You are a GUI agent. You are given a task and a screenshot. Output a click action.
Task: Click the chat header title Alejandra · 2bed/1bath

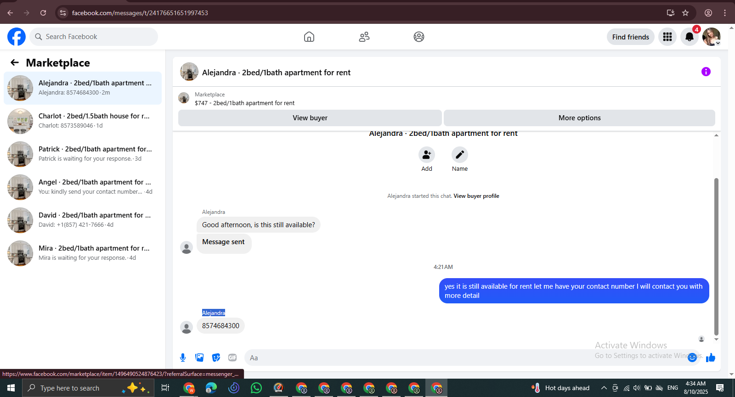(276, 73)
